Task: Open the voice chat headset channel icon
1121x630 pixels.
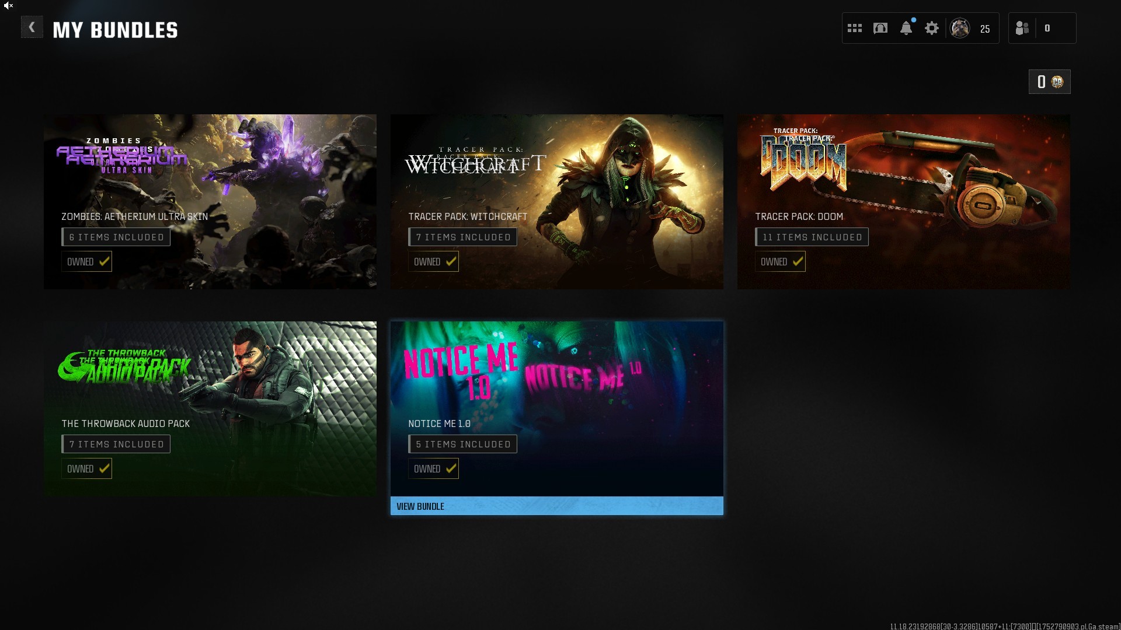Action: [880, 28]
